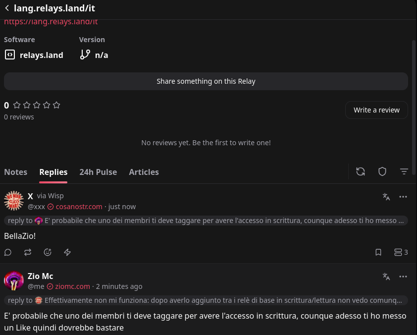Click the relay count icon showing 3
Image resolution: width=417 pixels, height=335 pixels.
pyautogui.click(x=401, y=252)
